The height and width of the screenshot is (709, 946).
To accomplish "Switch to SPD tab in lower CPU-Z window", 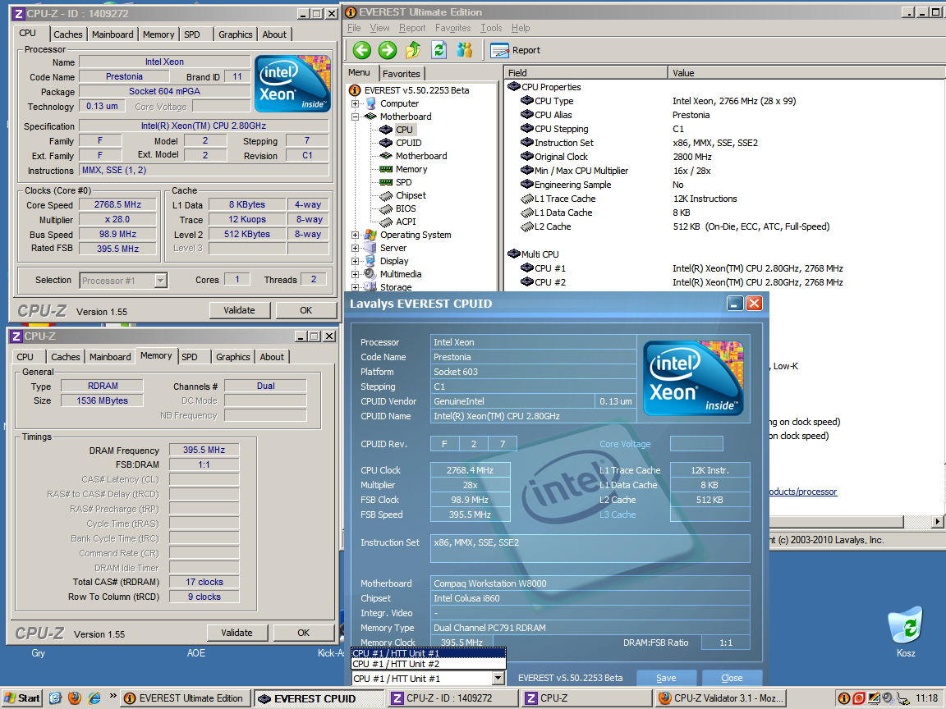I will pos(190,357).
